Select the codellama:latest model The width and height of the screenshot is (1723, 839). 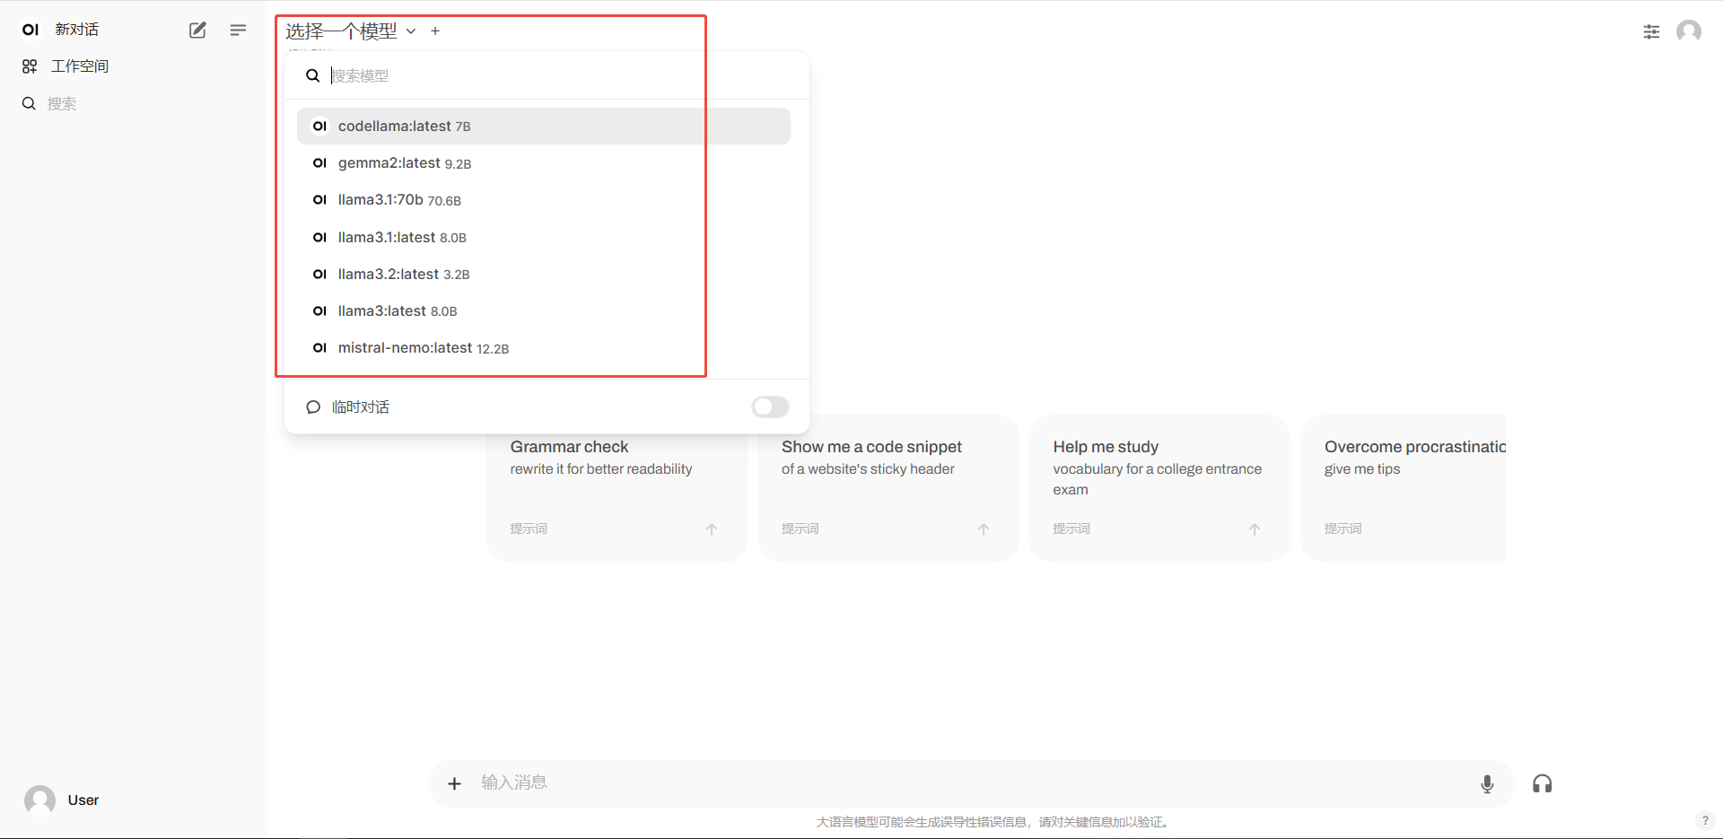(x=544, y=126)
